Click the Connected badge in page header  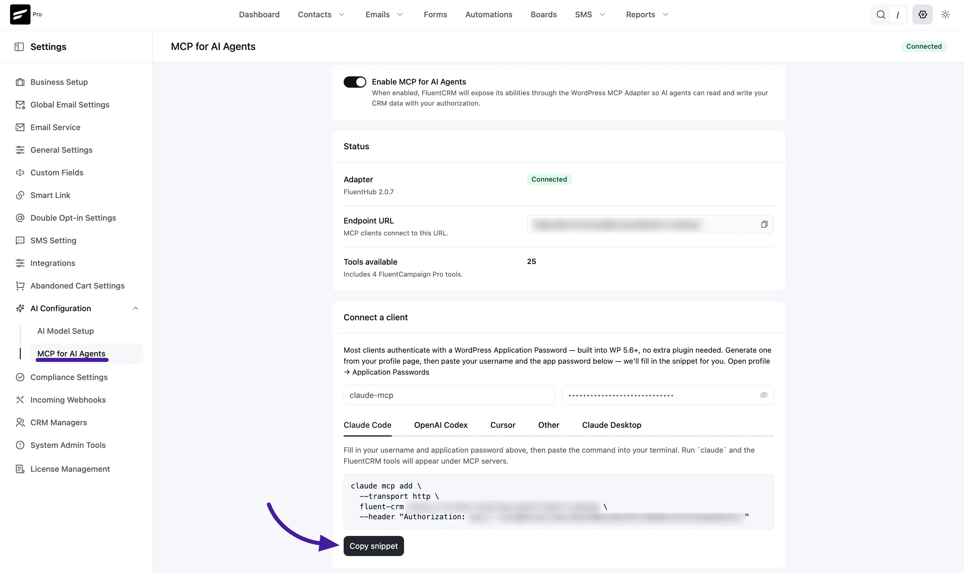point(924,46)
